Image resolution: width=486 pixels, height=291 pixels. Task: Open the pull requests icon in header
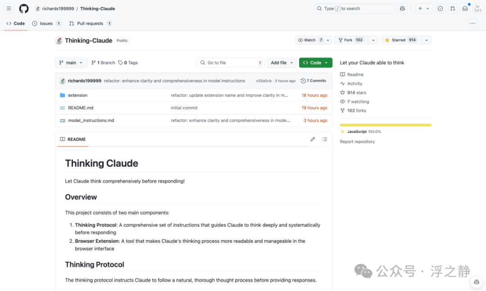pos(453,9)
